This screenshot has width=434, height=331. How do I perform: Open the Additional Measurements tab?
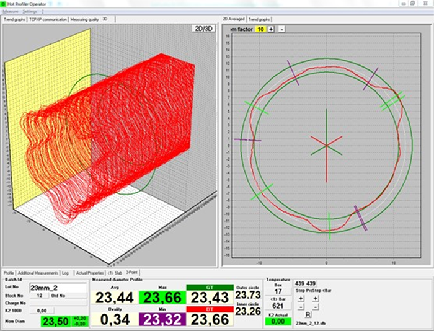(38, 273)
